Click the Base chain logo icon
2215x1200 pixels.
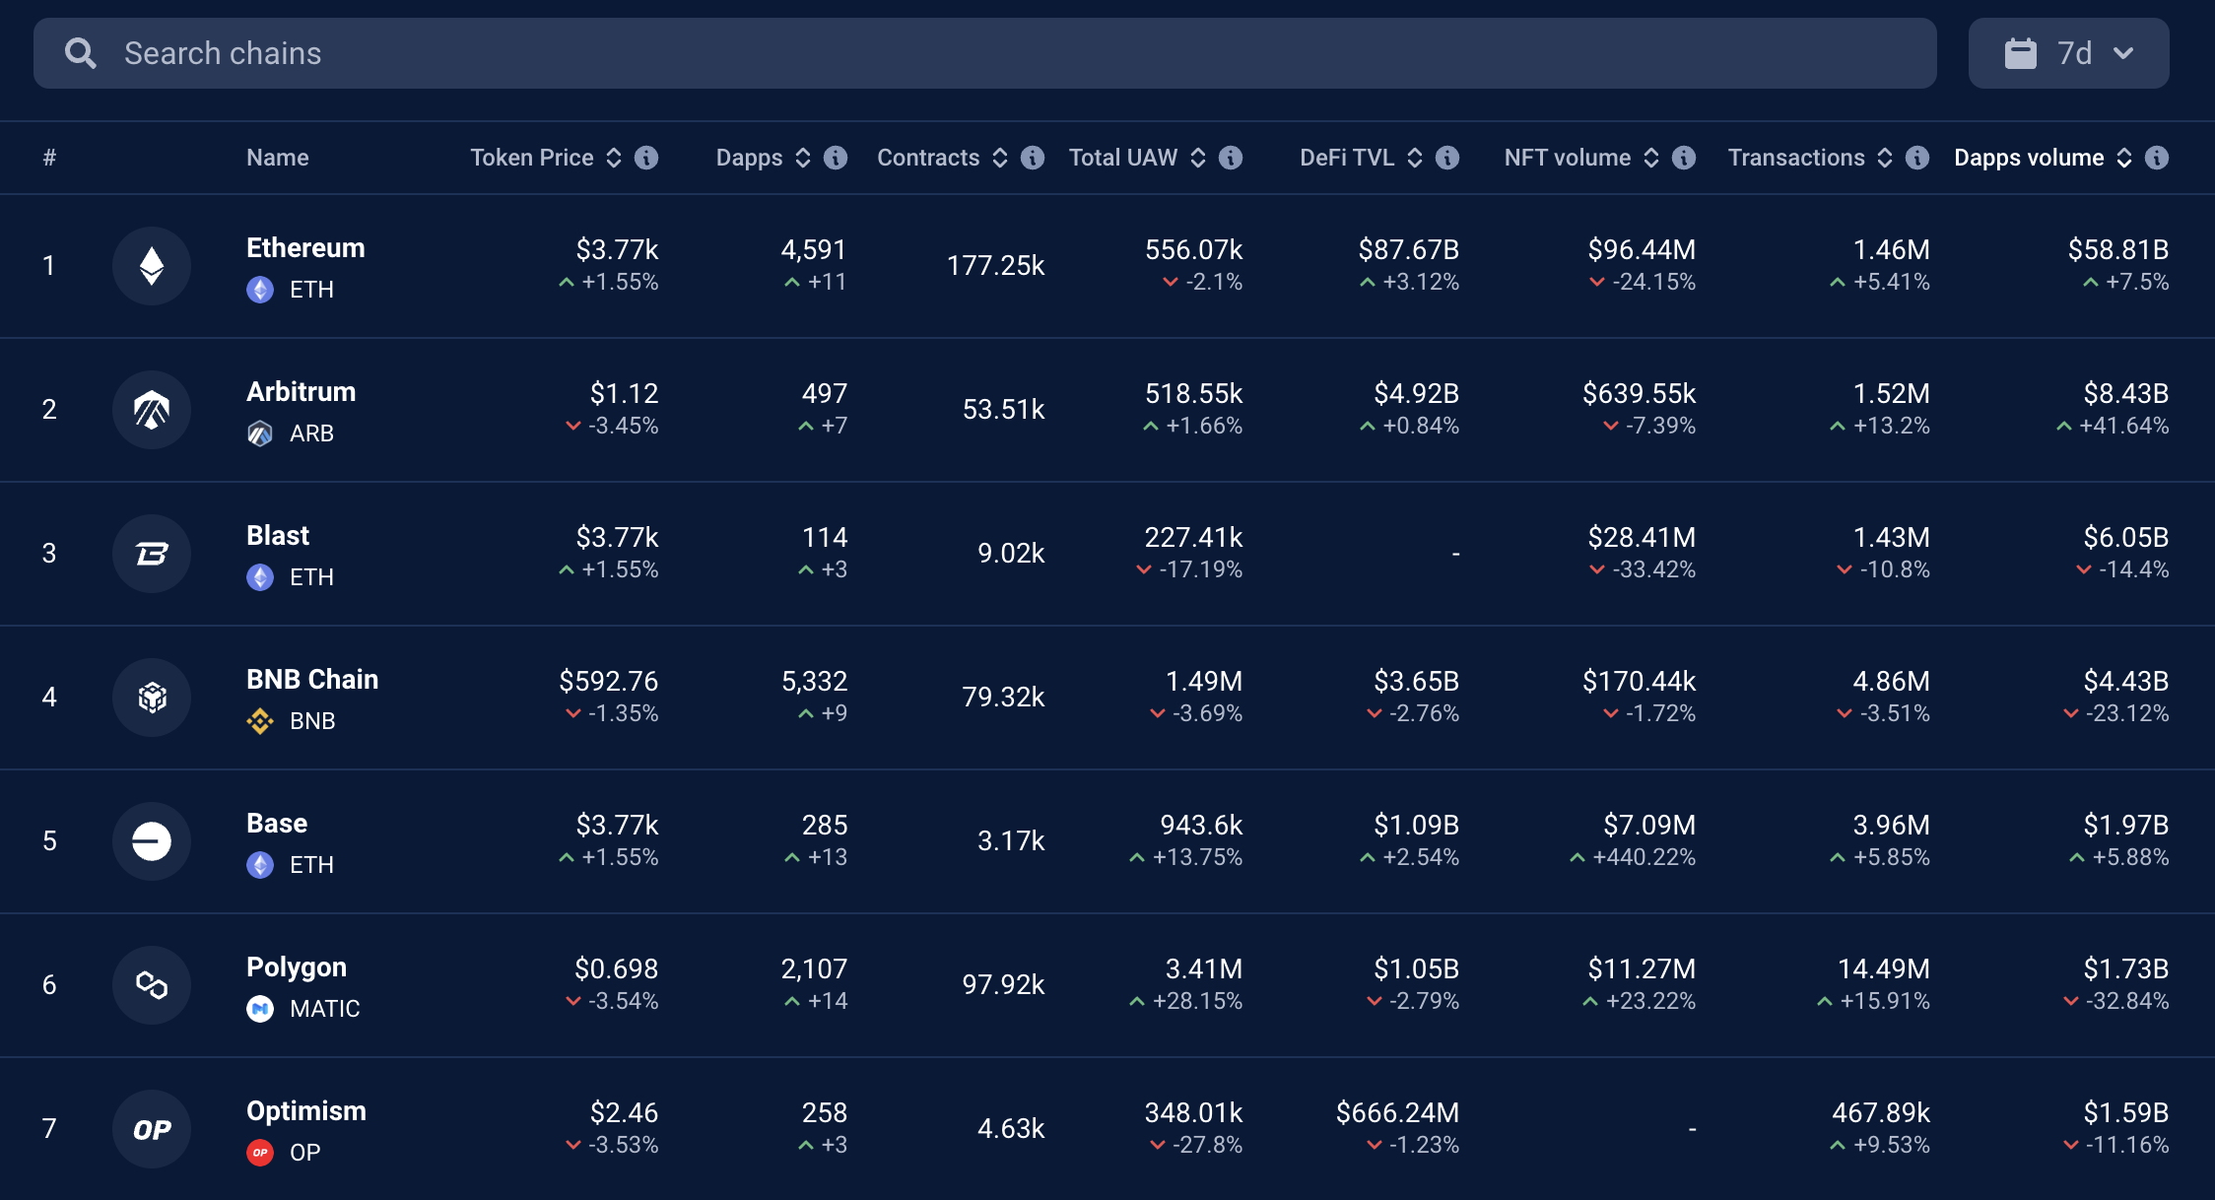[x=151, y=841]
